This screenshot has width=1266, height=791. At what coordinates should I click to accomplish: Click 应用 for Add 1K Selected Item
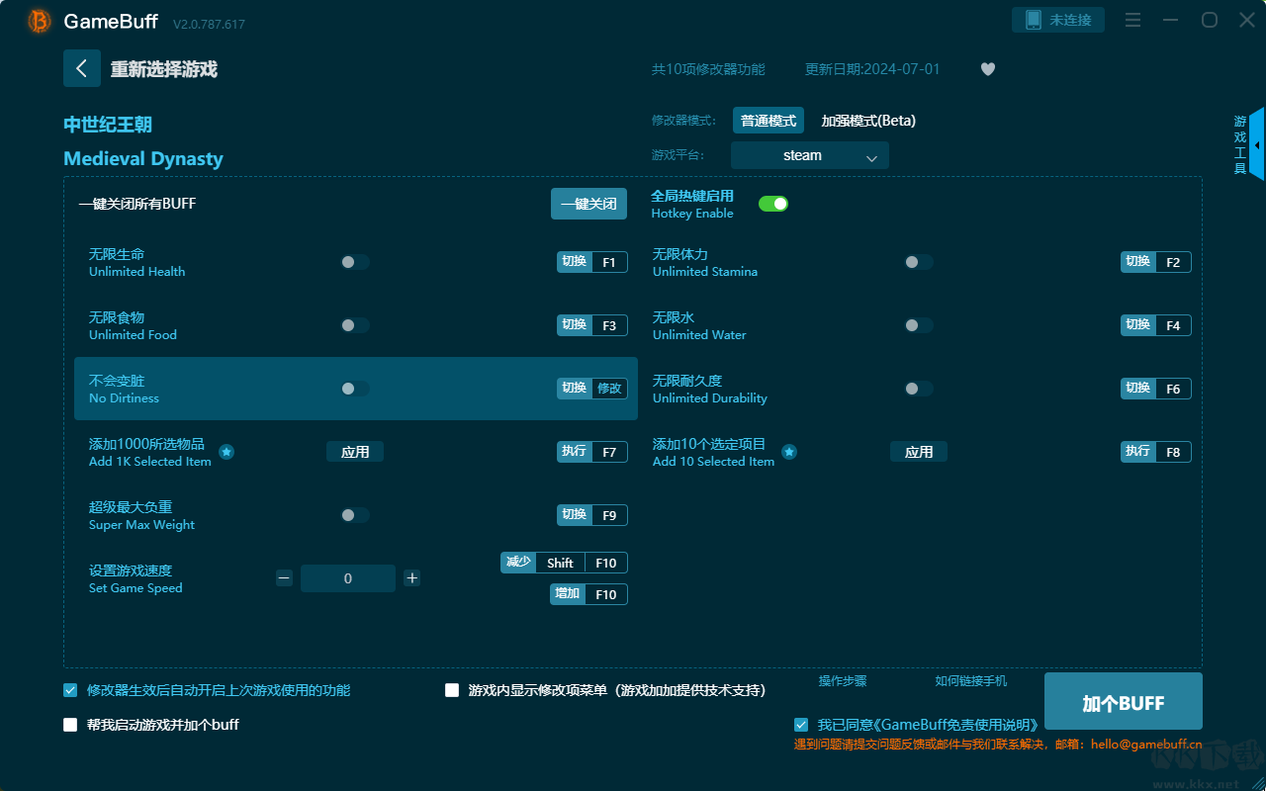(355, 452)
